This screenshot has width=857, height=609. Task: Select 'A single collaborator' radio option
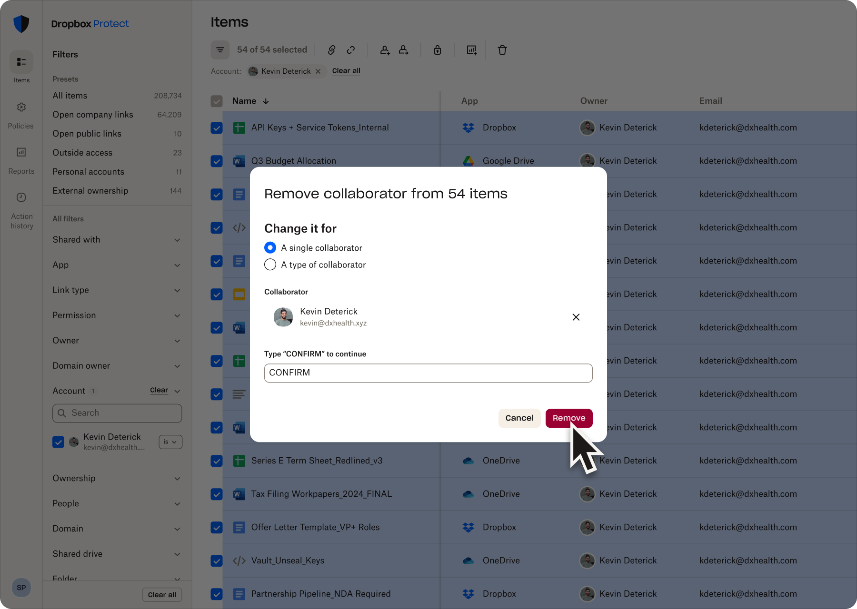coord(270,247)
